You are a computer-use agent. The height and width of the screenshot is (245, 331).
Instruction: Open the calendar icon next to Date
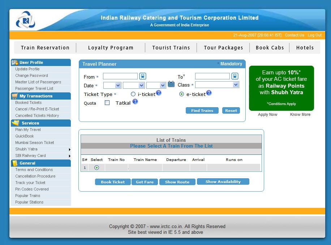pos(171,84)
